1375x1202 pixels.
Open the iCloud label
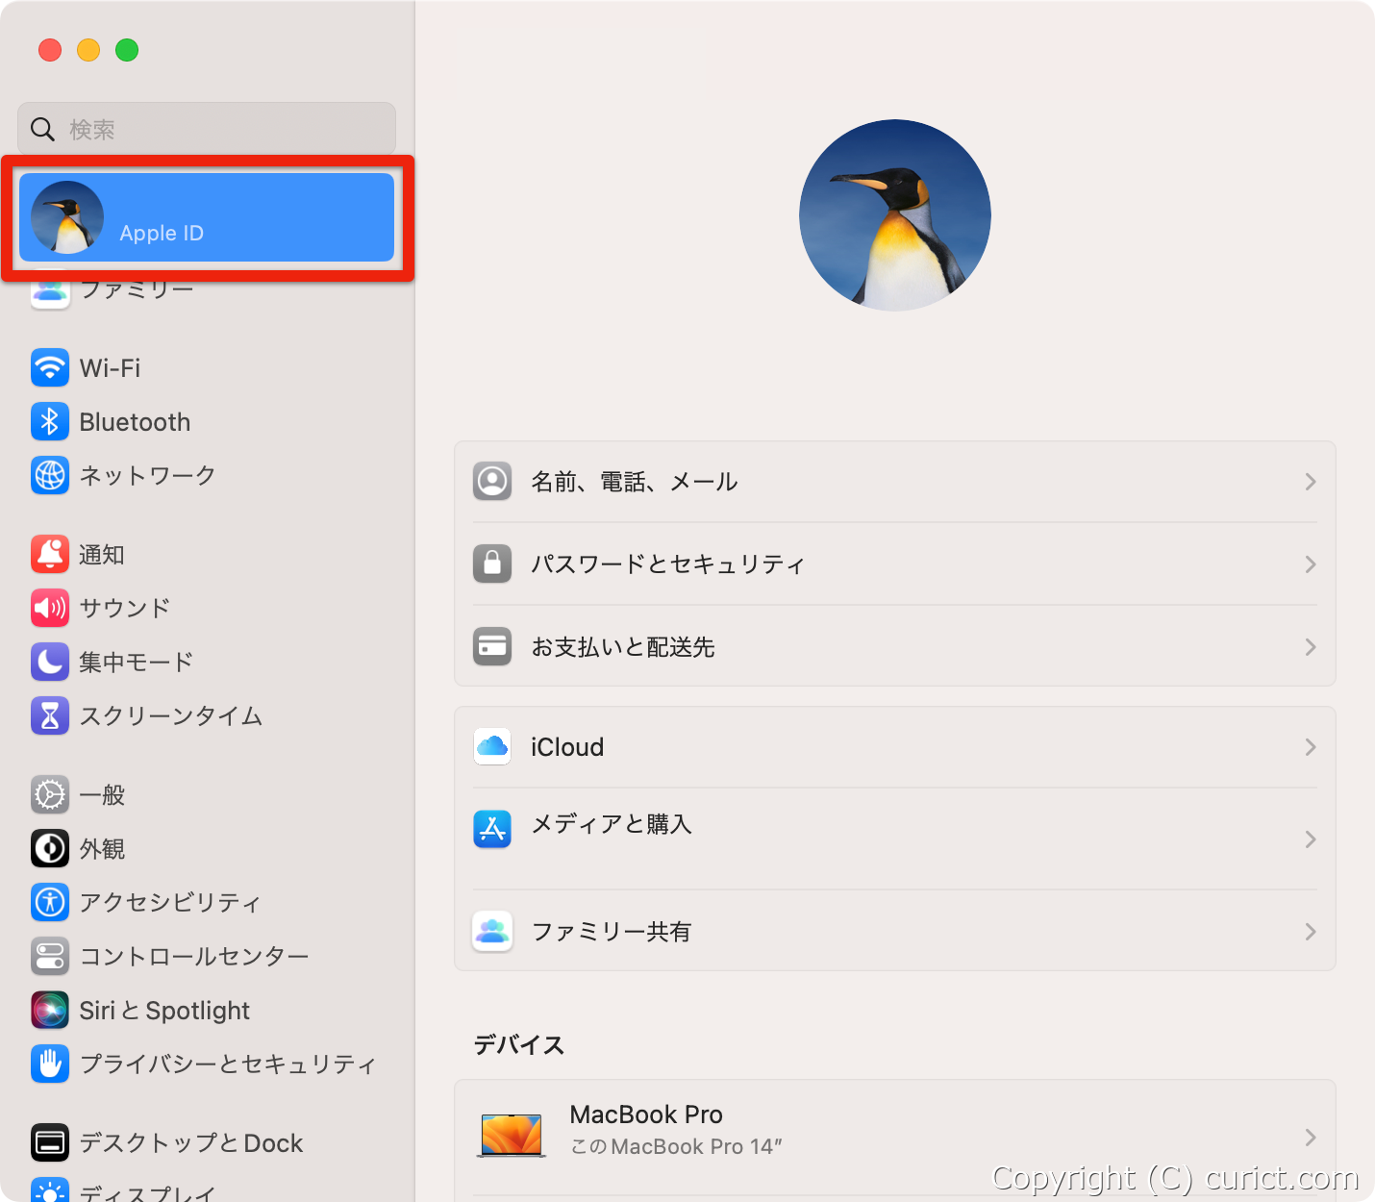(567, 747)
